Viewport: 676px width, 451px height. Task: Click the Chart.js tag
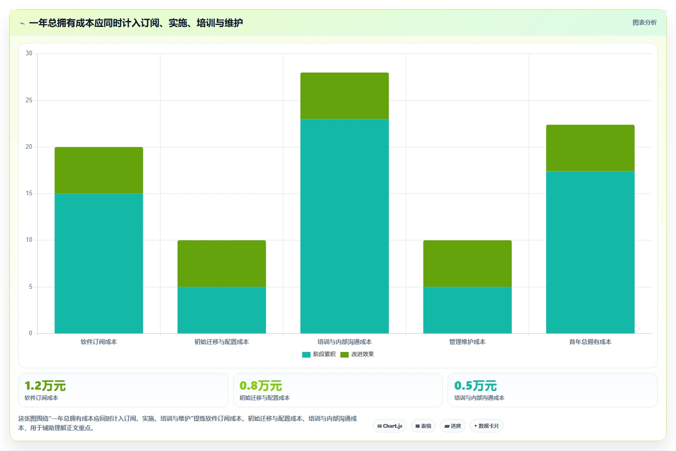[x=390, y=426]
